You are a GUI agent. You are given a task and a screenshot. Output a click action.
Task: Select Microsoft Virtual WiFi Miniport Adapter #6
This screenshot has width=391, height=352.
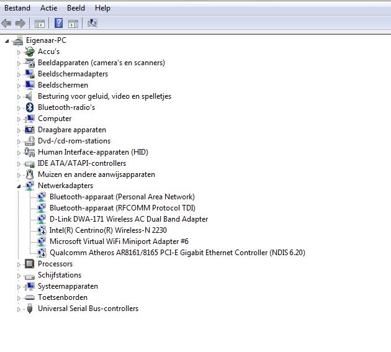[119, 241]
